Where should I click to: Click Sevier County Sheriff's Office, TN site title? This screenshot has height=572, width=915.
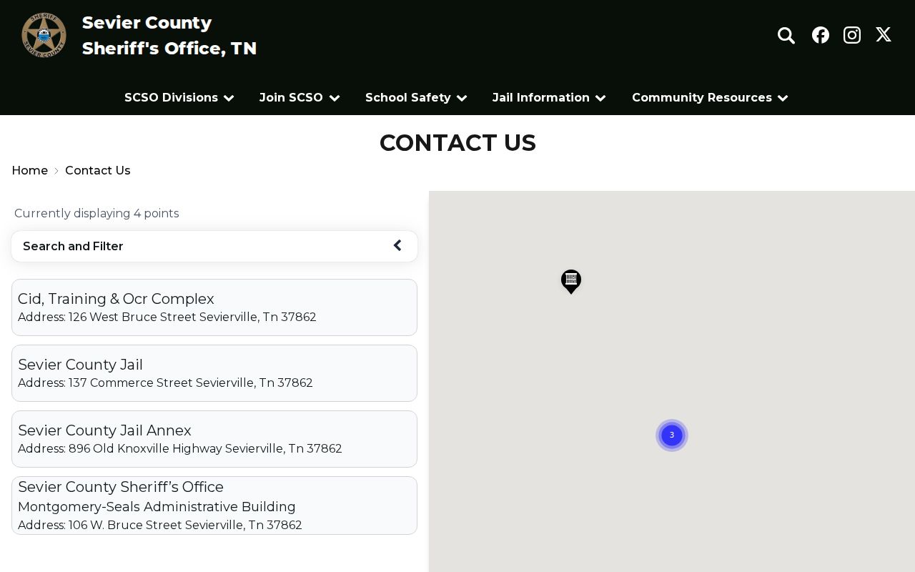pos(169,35)
